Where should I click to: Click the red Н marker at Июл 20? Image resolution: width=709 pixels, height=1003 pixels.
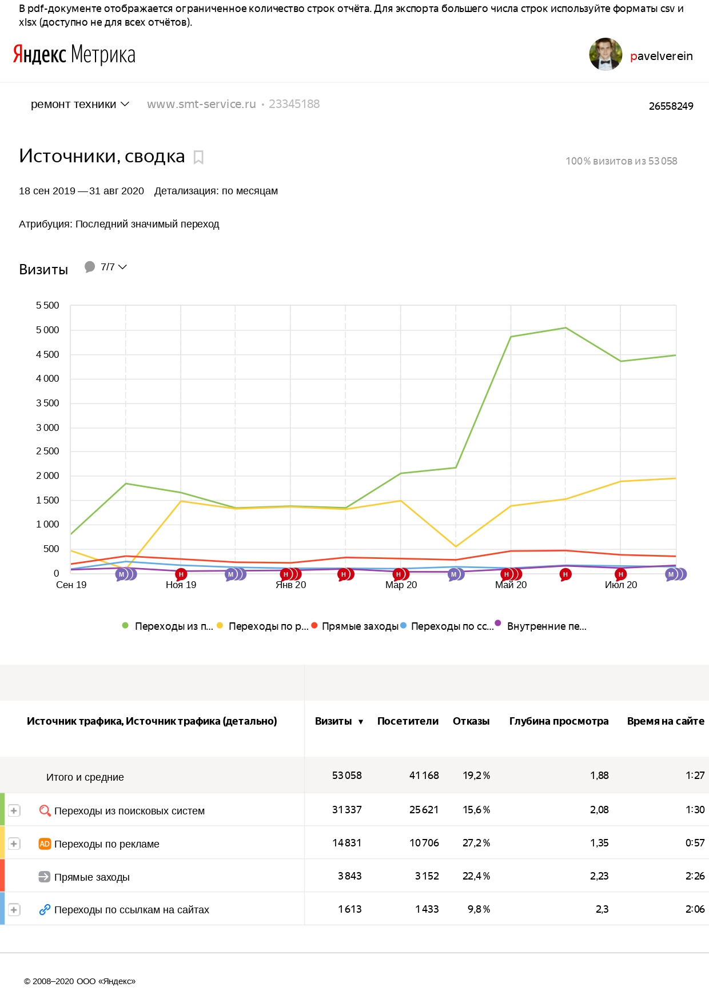click(x=620, y=574)
